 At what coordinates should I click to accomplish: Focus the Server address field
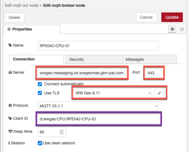pyautogui.click(x=82, y=73)
